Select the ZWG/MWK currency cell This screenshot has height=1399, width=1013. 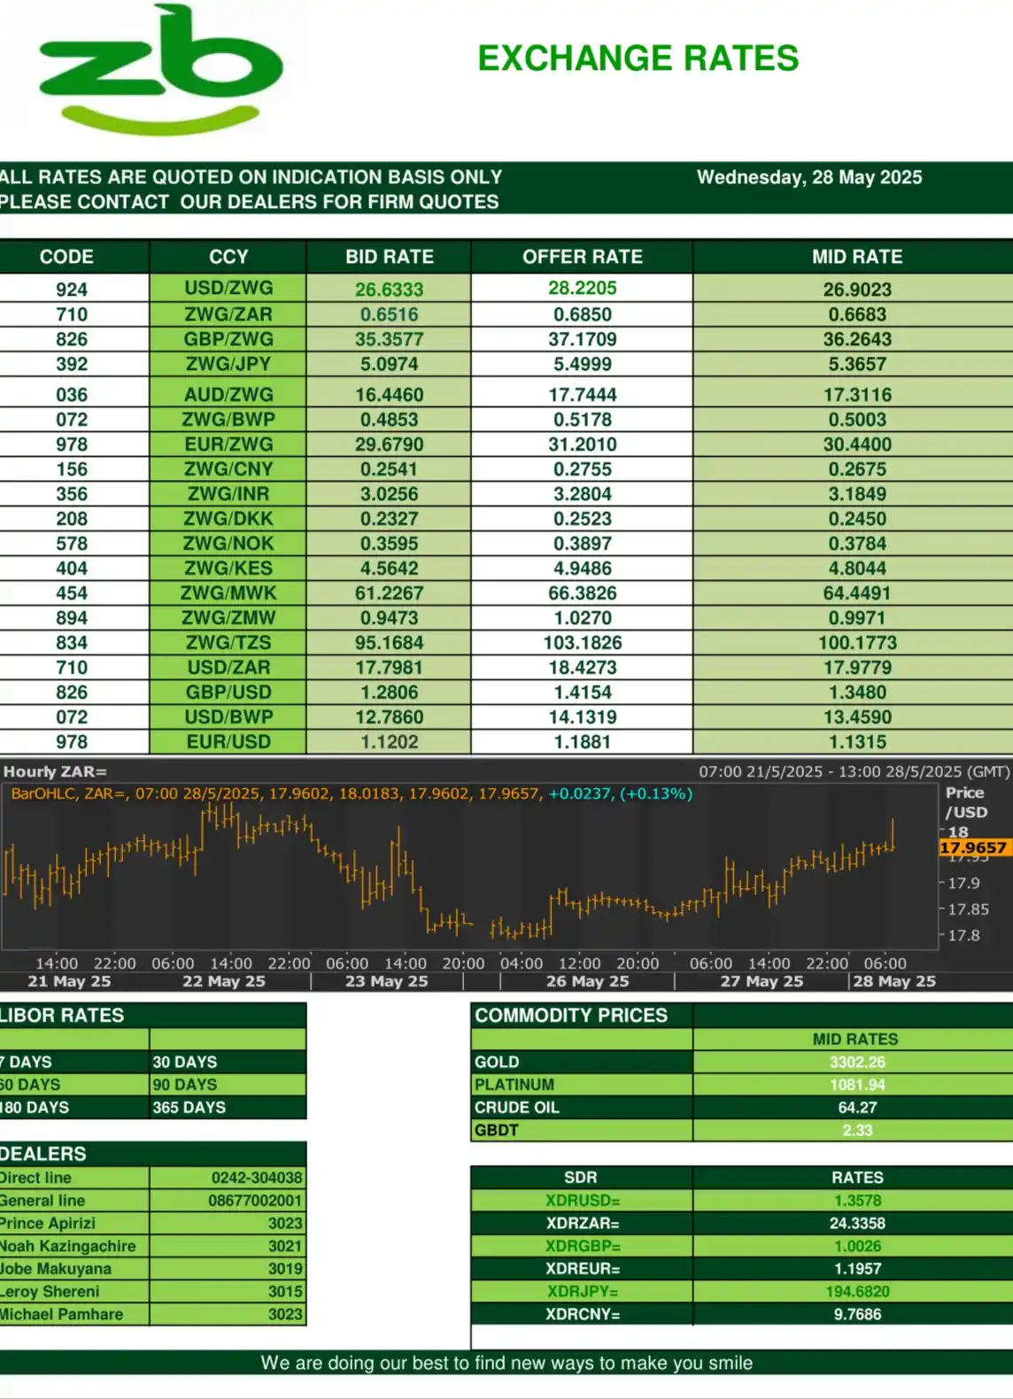coord(228,592)
